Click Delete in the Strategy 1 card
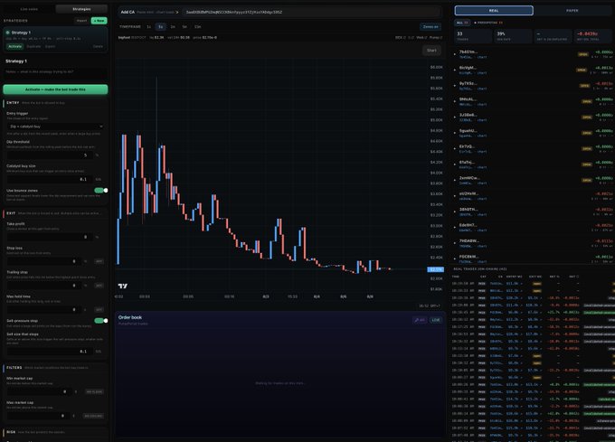 pos(98,46)
